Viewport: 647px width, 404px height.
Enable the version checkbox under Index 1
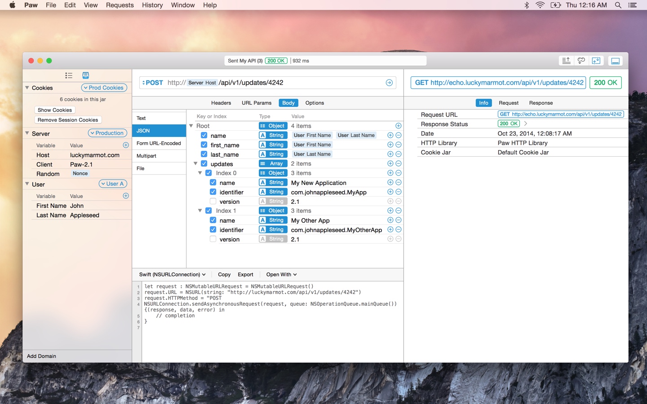click(x=213, y=239)
